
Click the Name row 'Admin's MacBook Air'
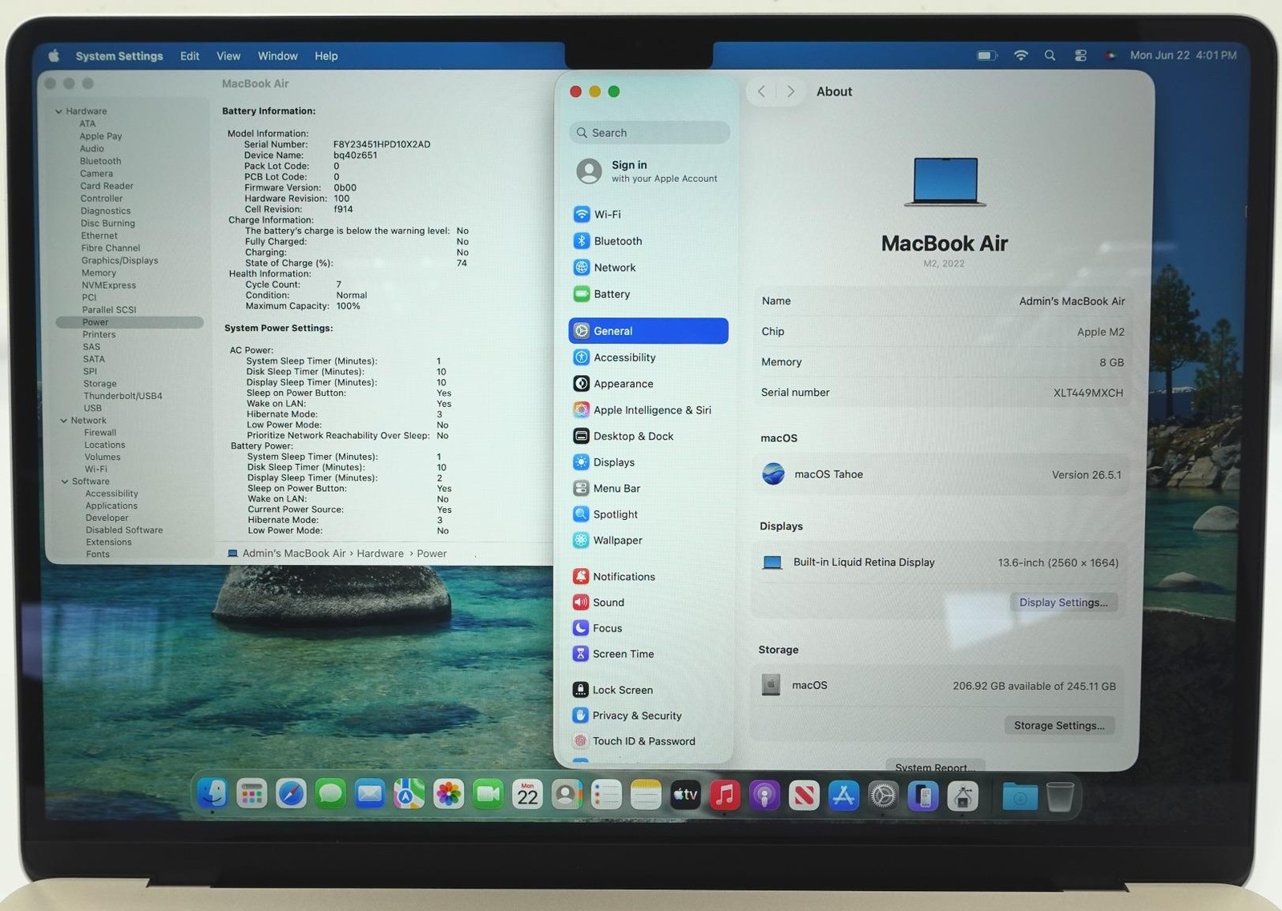click(942, 301)
